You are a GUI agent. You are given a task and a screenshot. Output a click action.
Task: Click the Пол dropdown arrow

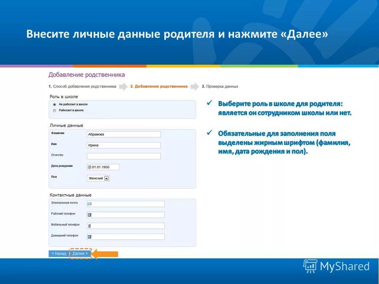[x=107, y=178]
